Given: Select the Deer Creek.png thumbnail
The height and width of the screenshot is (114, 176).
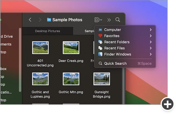Looking at the screenshot, I should click(71, 48).
